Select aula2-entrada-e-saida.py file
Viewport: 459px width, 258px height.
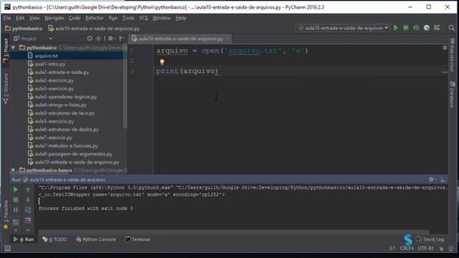click(x=62, y=72)
